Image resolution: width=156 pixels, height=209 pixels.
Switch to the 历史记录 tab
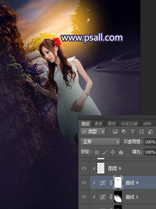pos(129,124)
